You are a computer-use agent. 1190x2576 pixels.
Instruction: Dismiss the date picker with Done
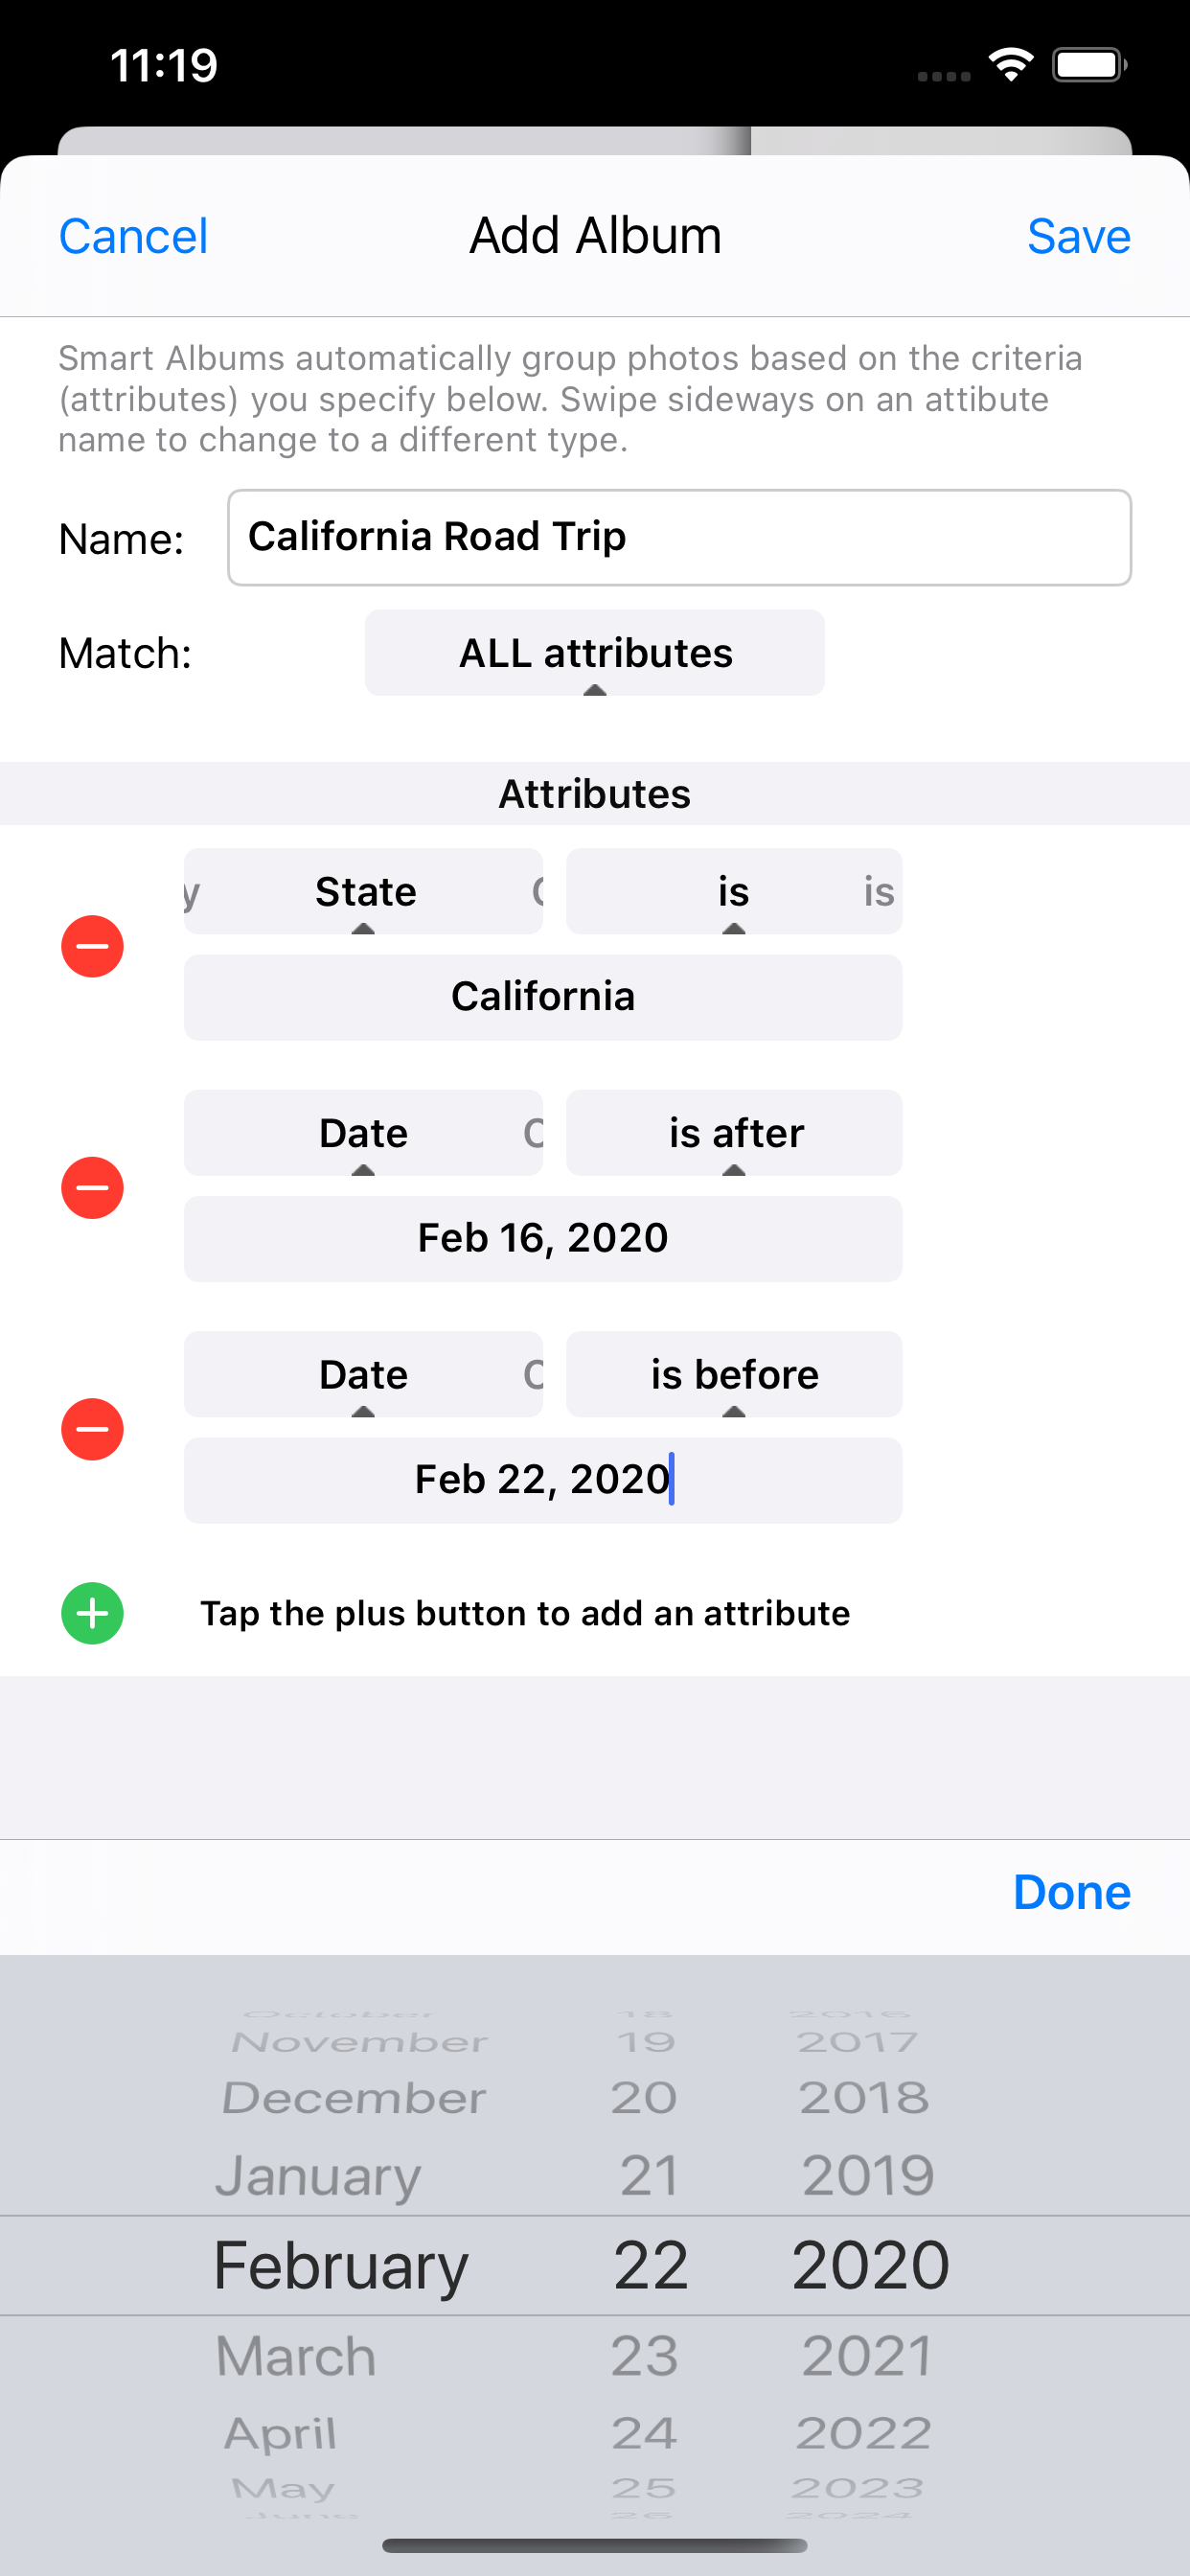pyautogui.click(x=1072, y=1892)
